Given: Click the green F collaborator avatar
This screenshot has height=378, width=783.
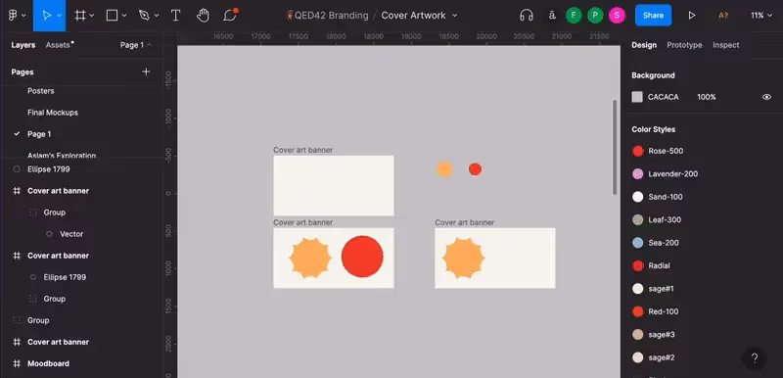Looking at the screenshot, I should [574, 16].
